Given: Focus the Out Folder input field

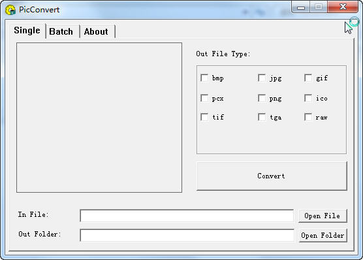Looking at the screenshot, I should pyautogui.click(x=187, y=235).
